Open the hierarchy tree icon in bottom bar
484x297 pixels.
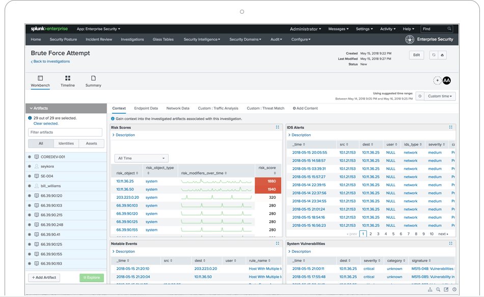click(430, 289)
